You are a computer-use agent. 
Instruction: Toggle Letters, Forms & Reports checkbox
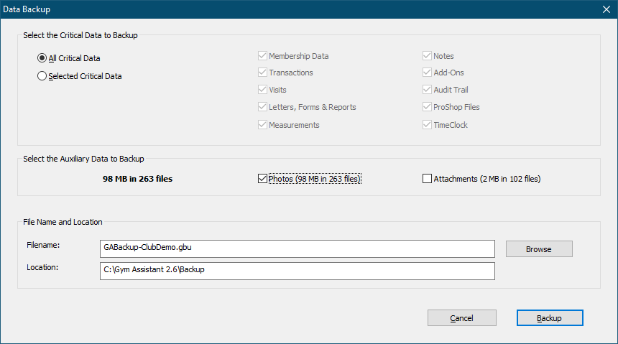262,107
